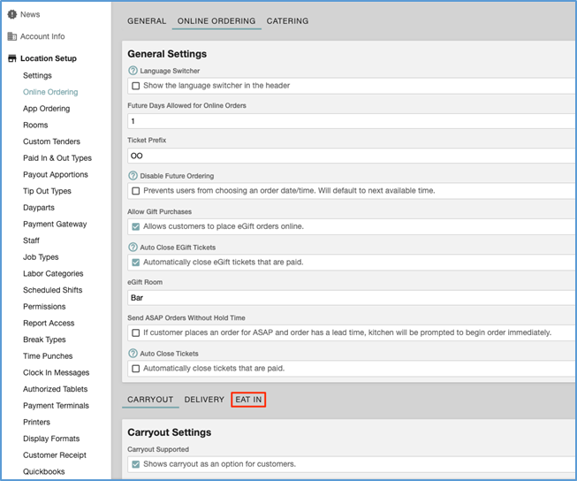
Task: Click Future Days Allowed for Online Orders field
Action: click(x=352, y=121)
